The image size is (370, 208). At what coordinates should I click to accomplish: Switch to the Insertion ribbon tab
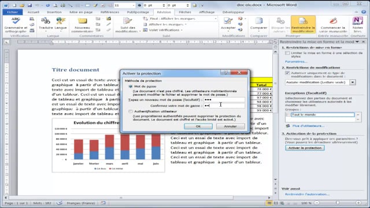[54, 12]
